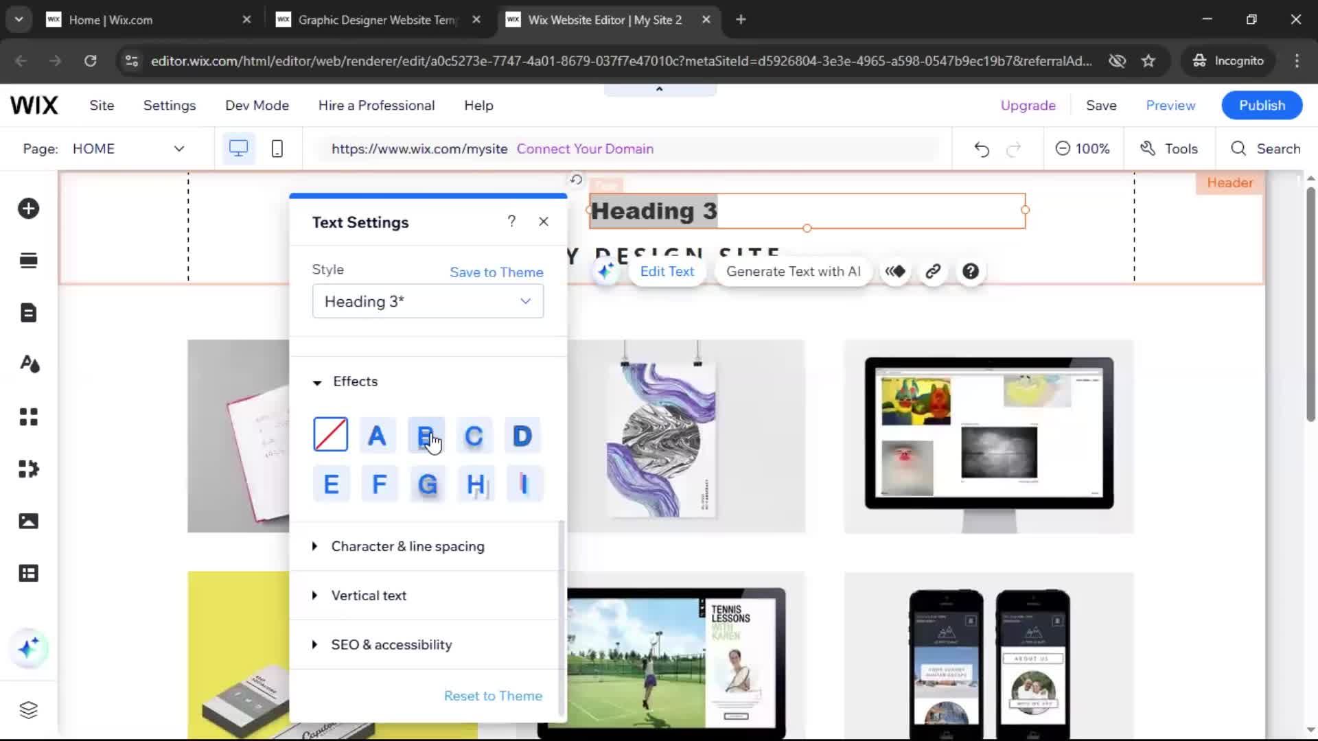The height and width of the screenshot is (741, 1318).
Task: Click the Preview button
Action: click(1170, 106)
